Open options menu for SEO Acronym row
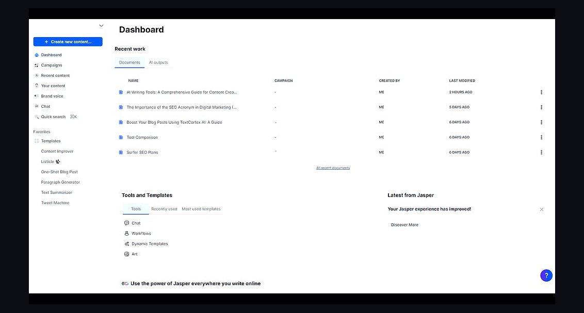 (x=541, y=107)
